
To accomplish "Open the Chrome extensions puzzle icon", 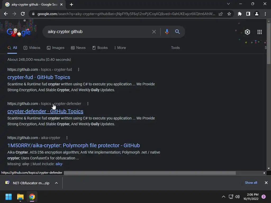I will tap(240, 14).
